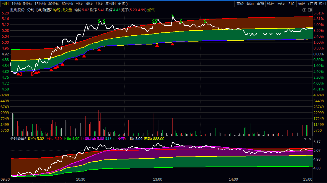Click the stock name 胜利股份
This screenshot has width=327, height=183.
(17, 10)
